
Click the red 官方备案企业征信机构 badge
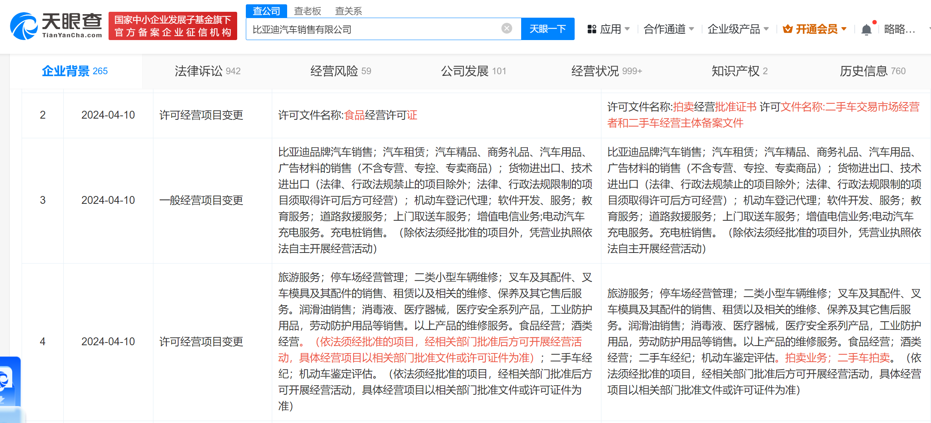tap(173, 26)
